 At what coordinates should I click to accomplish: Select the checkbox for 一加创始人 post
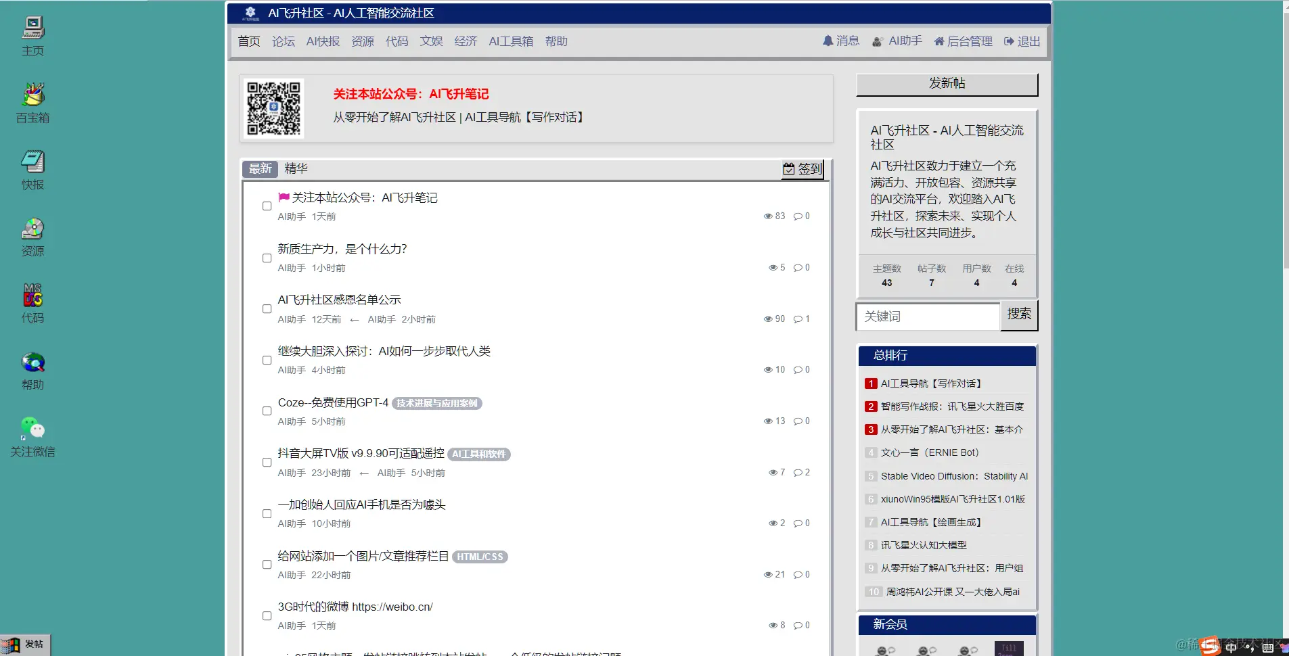coord(267,513)
